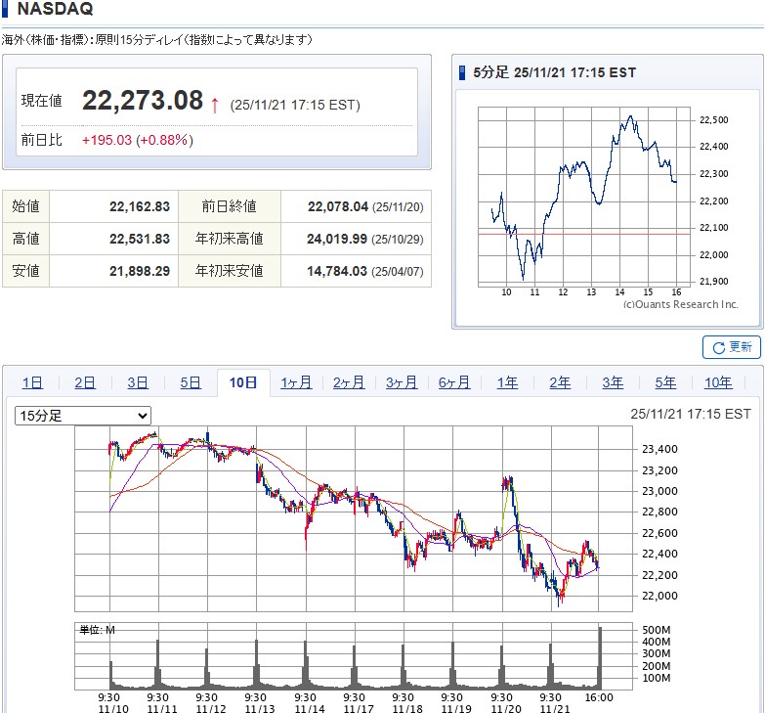The height and width of the screenshot is (713, 765).
Task: Select the 3日 period tab
Action: 138,383
